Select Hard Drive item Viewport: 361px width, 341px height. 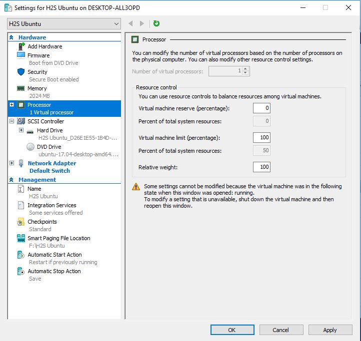coord(50,130)
